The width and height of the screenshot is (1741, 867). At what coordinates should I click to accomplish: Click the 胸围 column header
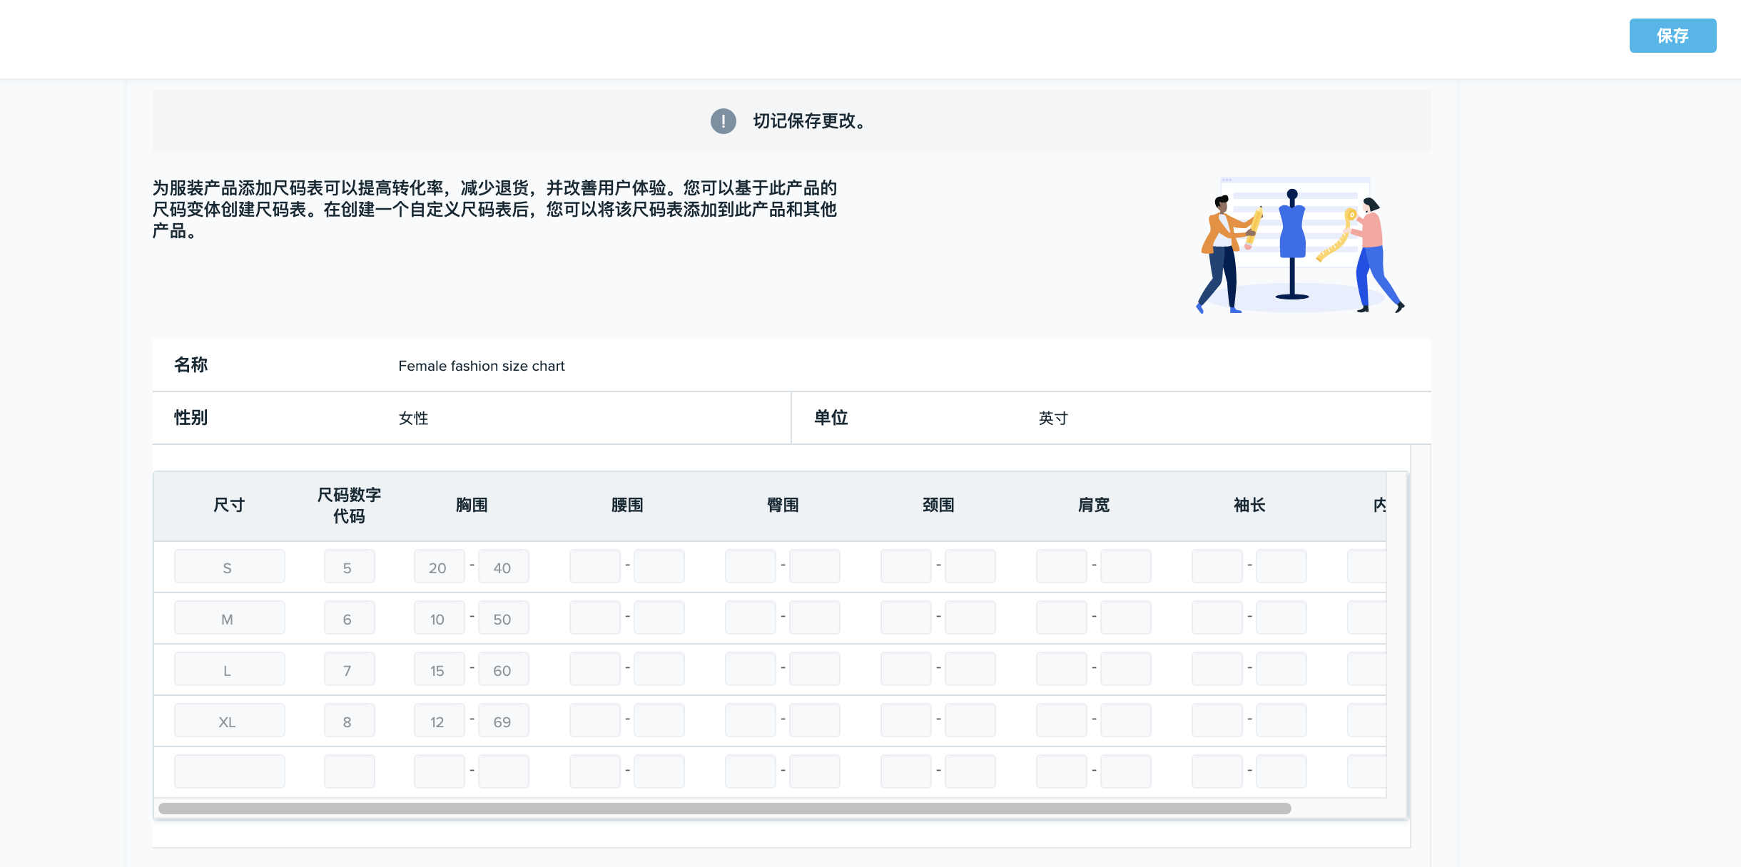[x=471, y=504]
